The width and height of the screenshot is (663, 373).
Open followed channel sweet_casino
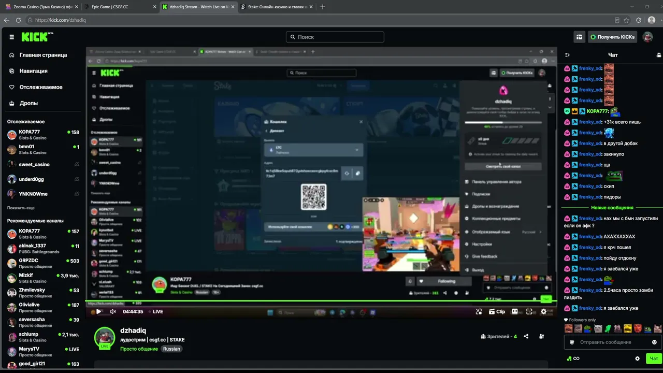pyautogui.click(x=42, y=164)
